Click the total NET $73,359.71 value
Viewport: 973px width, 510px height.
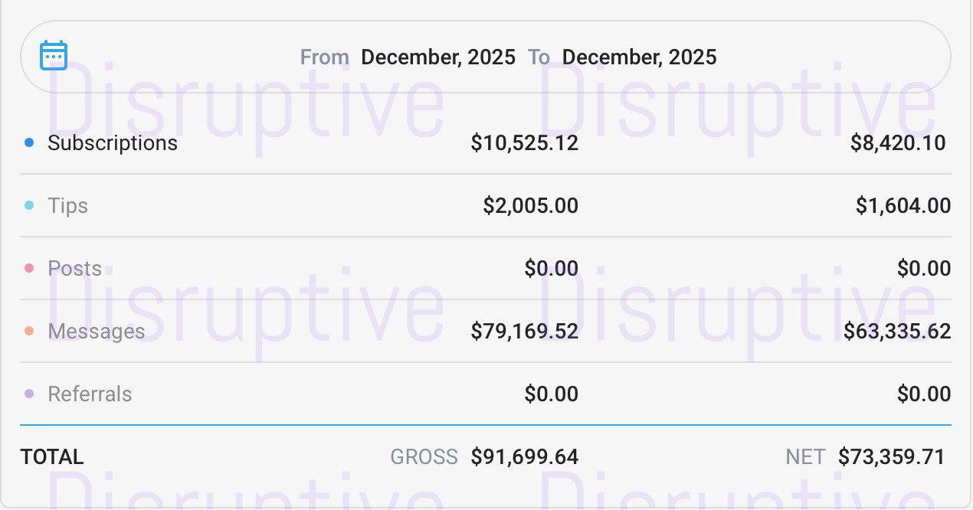pyautogui.click(x=891, y=457)
